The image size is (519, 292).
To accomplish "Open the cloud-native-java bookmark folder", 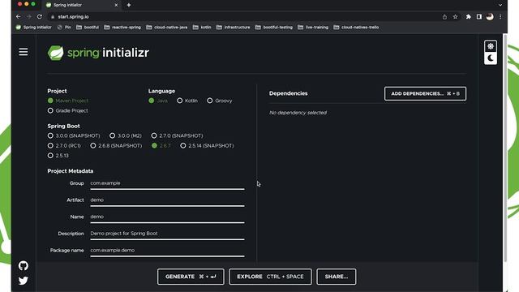I will click(167, 28).
